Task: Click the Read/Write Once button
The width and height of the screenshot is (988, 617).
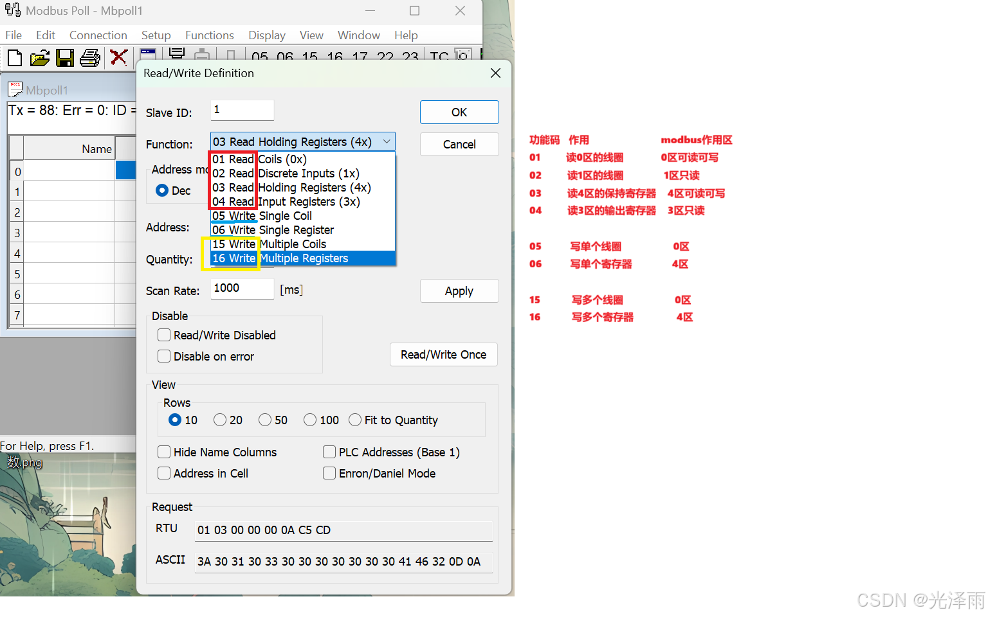Action: coord(444,354)
